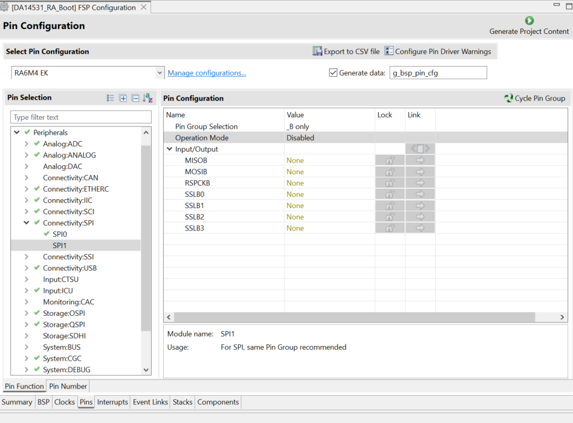Close the FSP Configuration editor tab
The width and height of the screenshot is (573, 423).
(x=144, y=7)
